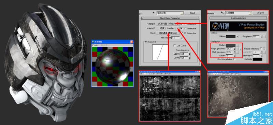Click the eyedropper icon beside Material 1 name
Screen dimensions: 273x125
pyautogui.click(x=222, y=13)
